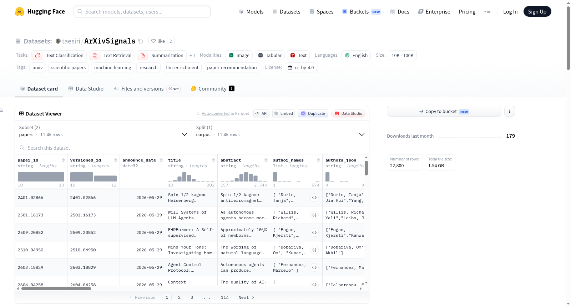Select the paper-recommendation tag

point(232,67)
